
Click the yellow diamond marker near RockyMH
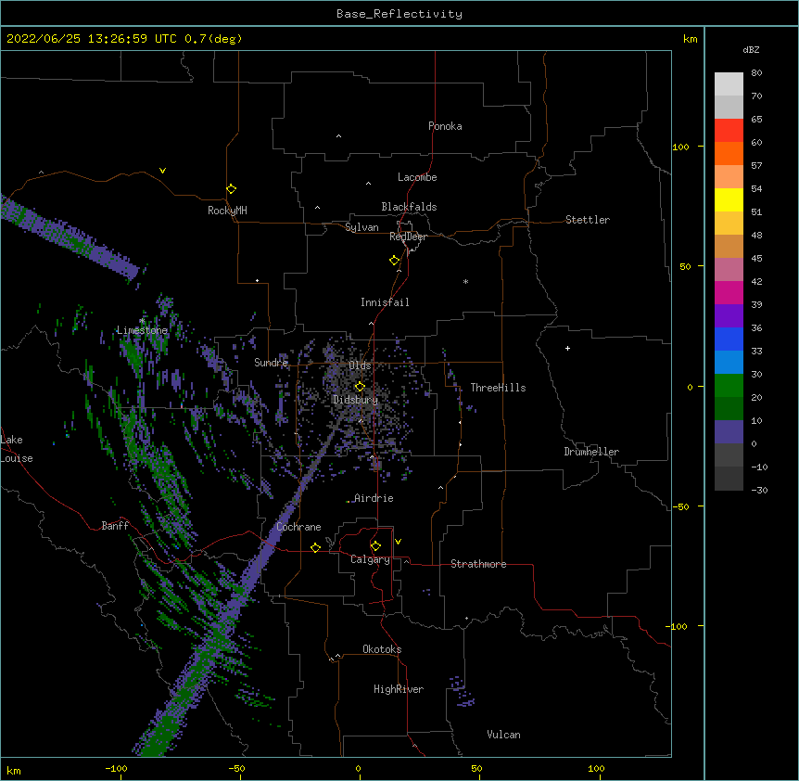coord(232,189)
